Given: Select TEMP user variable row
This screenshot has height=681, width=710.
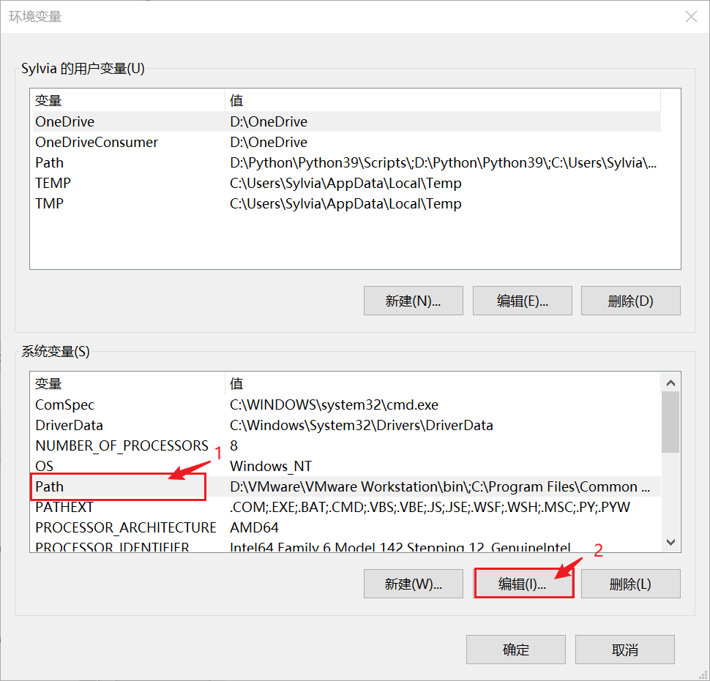Looking at the screenshot, I should point(347,183).
